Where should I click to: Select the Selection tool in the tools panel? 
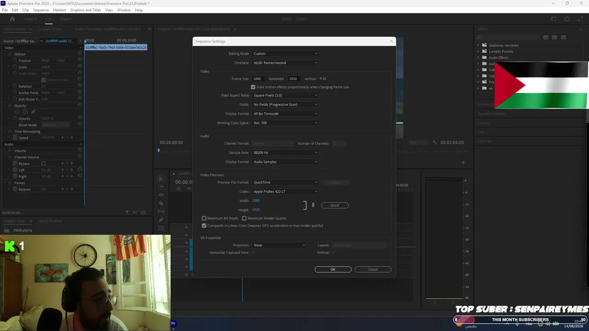(x=161, y=179)
